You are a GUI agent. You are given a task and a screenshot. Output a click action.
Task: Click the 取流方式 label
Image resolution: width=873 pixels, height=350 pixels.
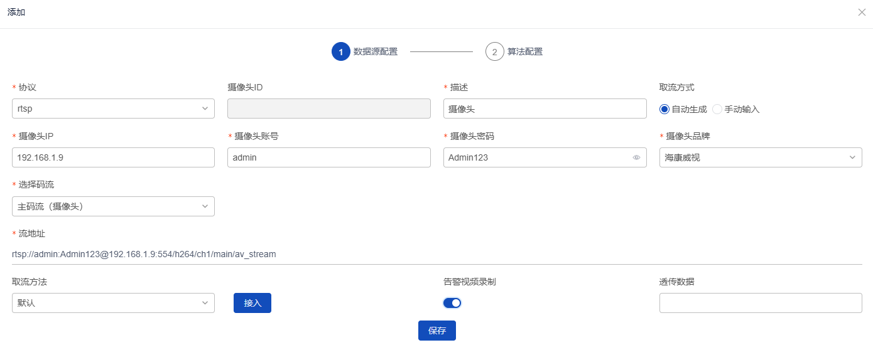pyautogui.click(x=677, y=87)
